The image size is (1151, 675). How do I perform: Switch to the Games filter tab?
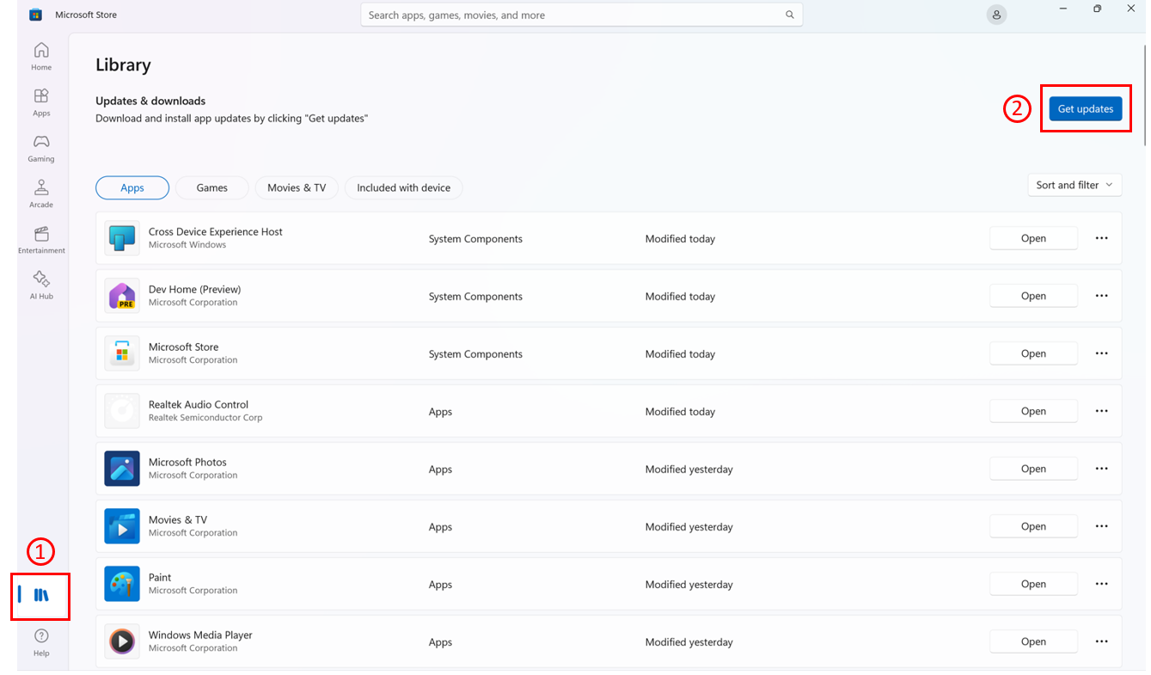click(x=211, y=187)
